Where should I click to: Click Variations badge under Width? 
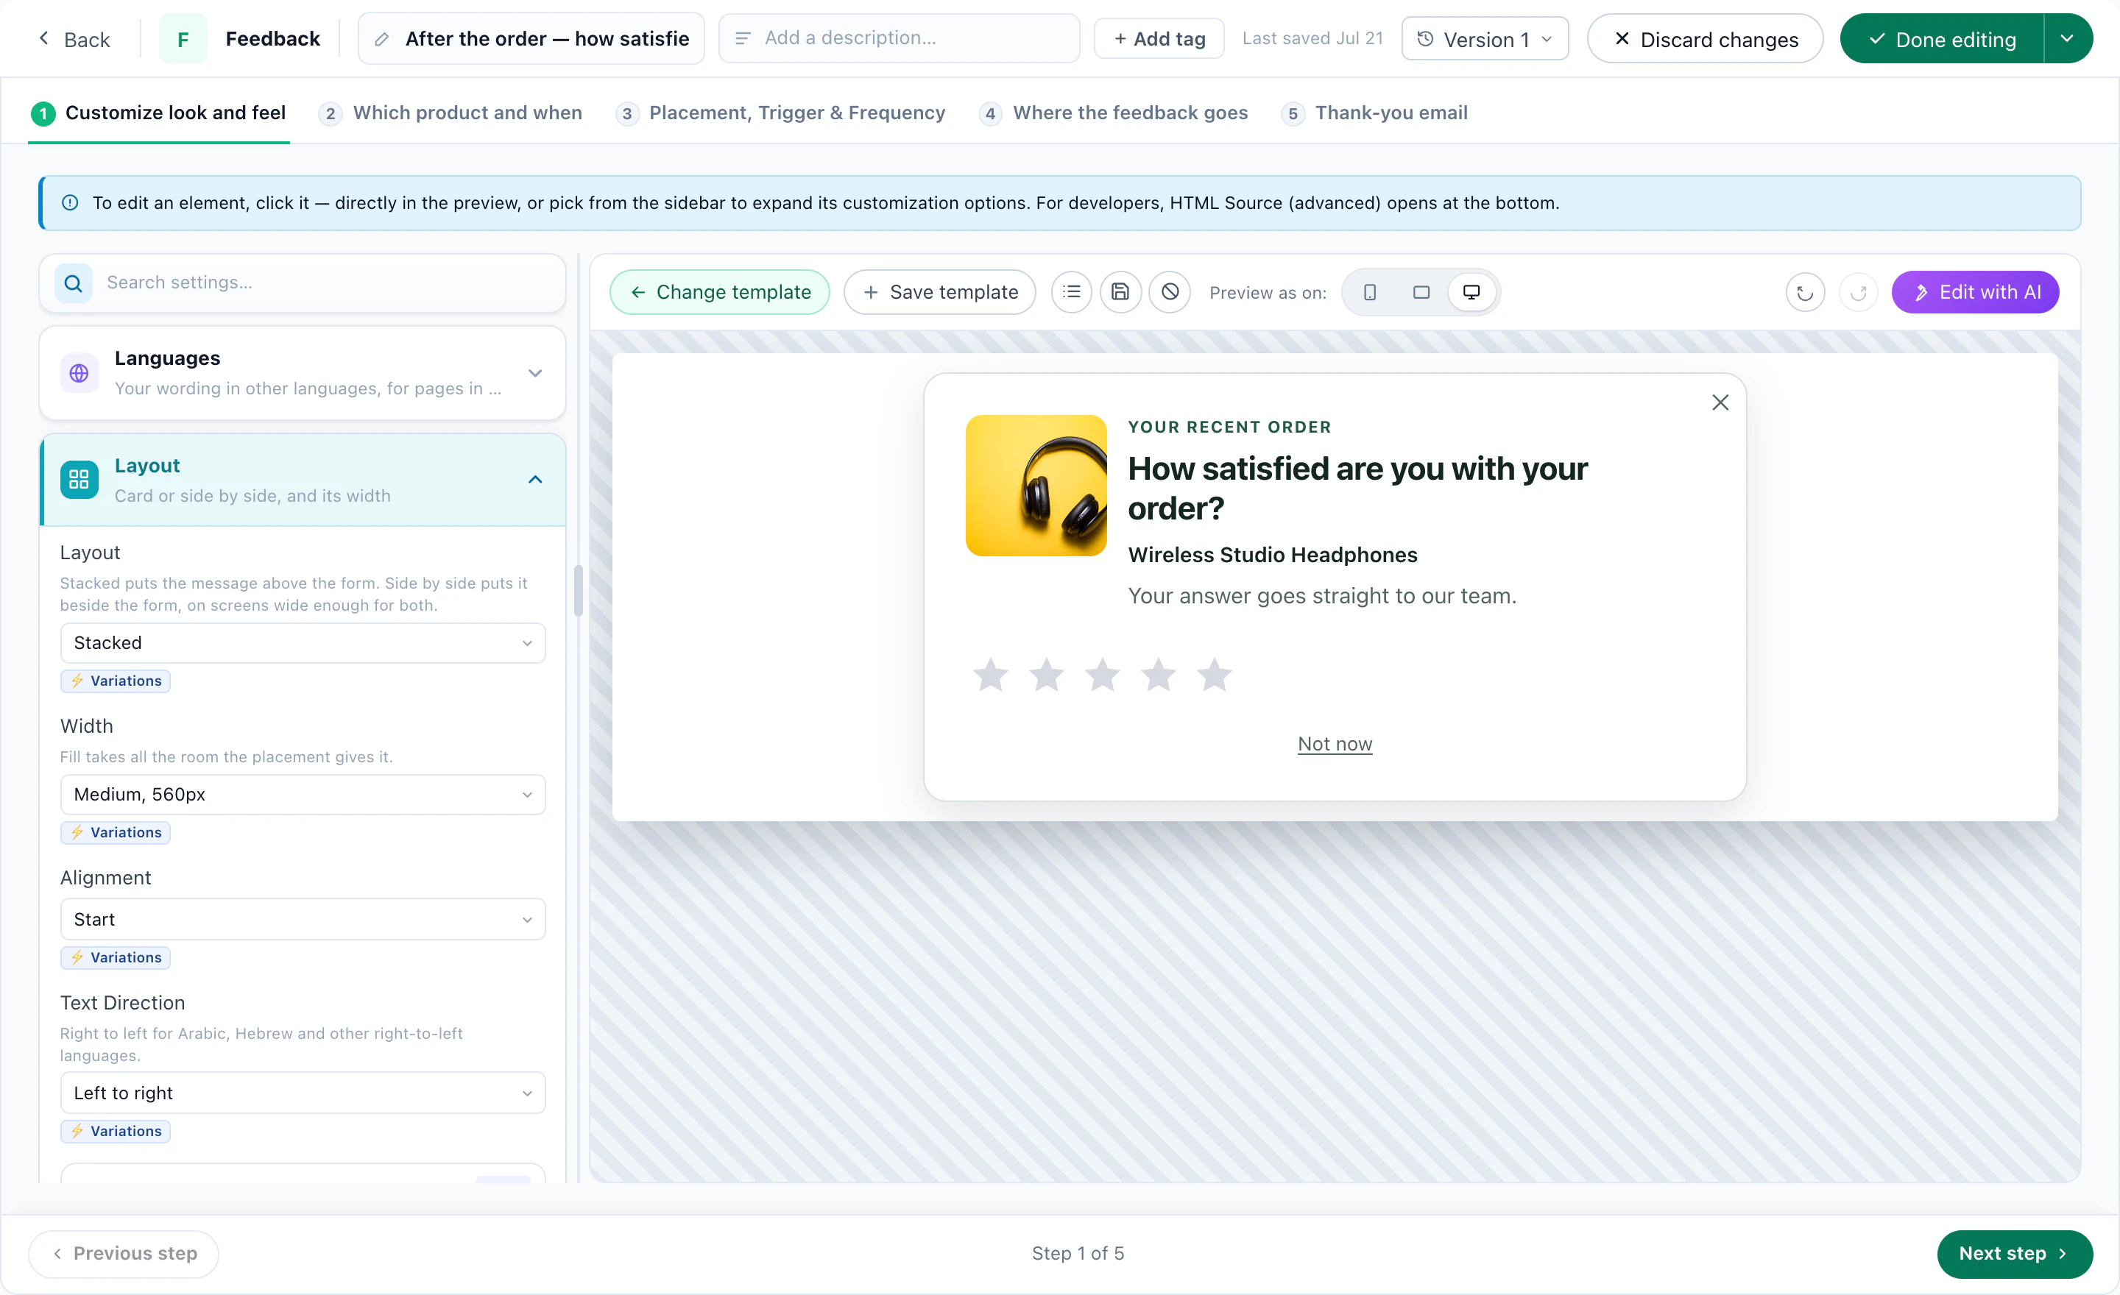pos(116,832)
